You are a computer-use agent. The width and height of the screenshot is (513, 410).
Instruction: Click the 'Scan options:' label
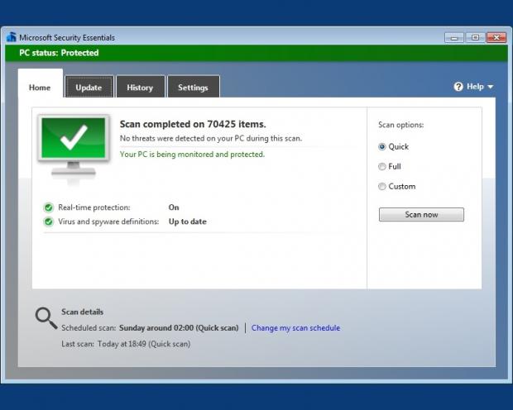[401, 125]
